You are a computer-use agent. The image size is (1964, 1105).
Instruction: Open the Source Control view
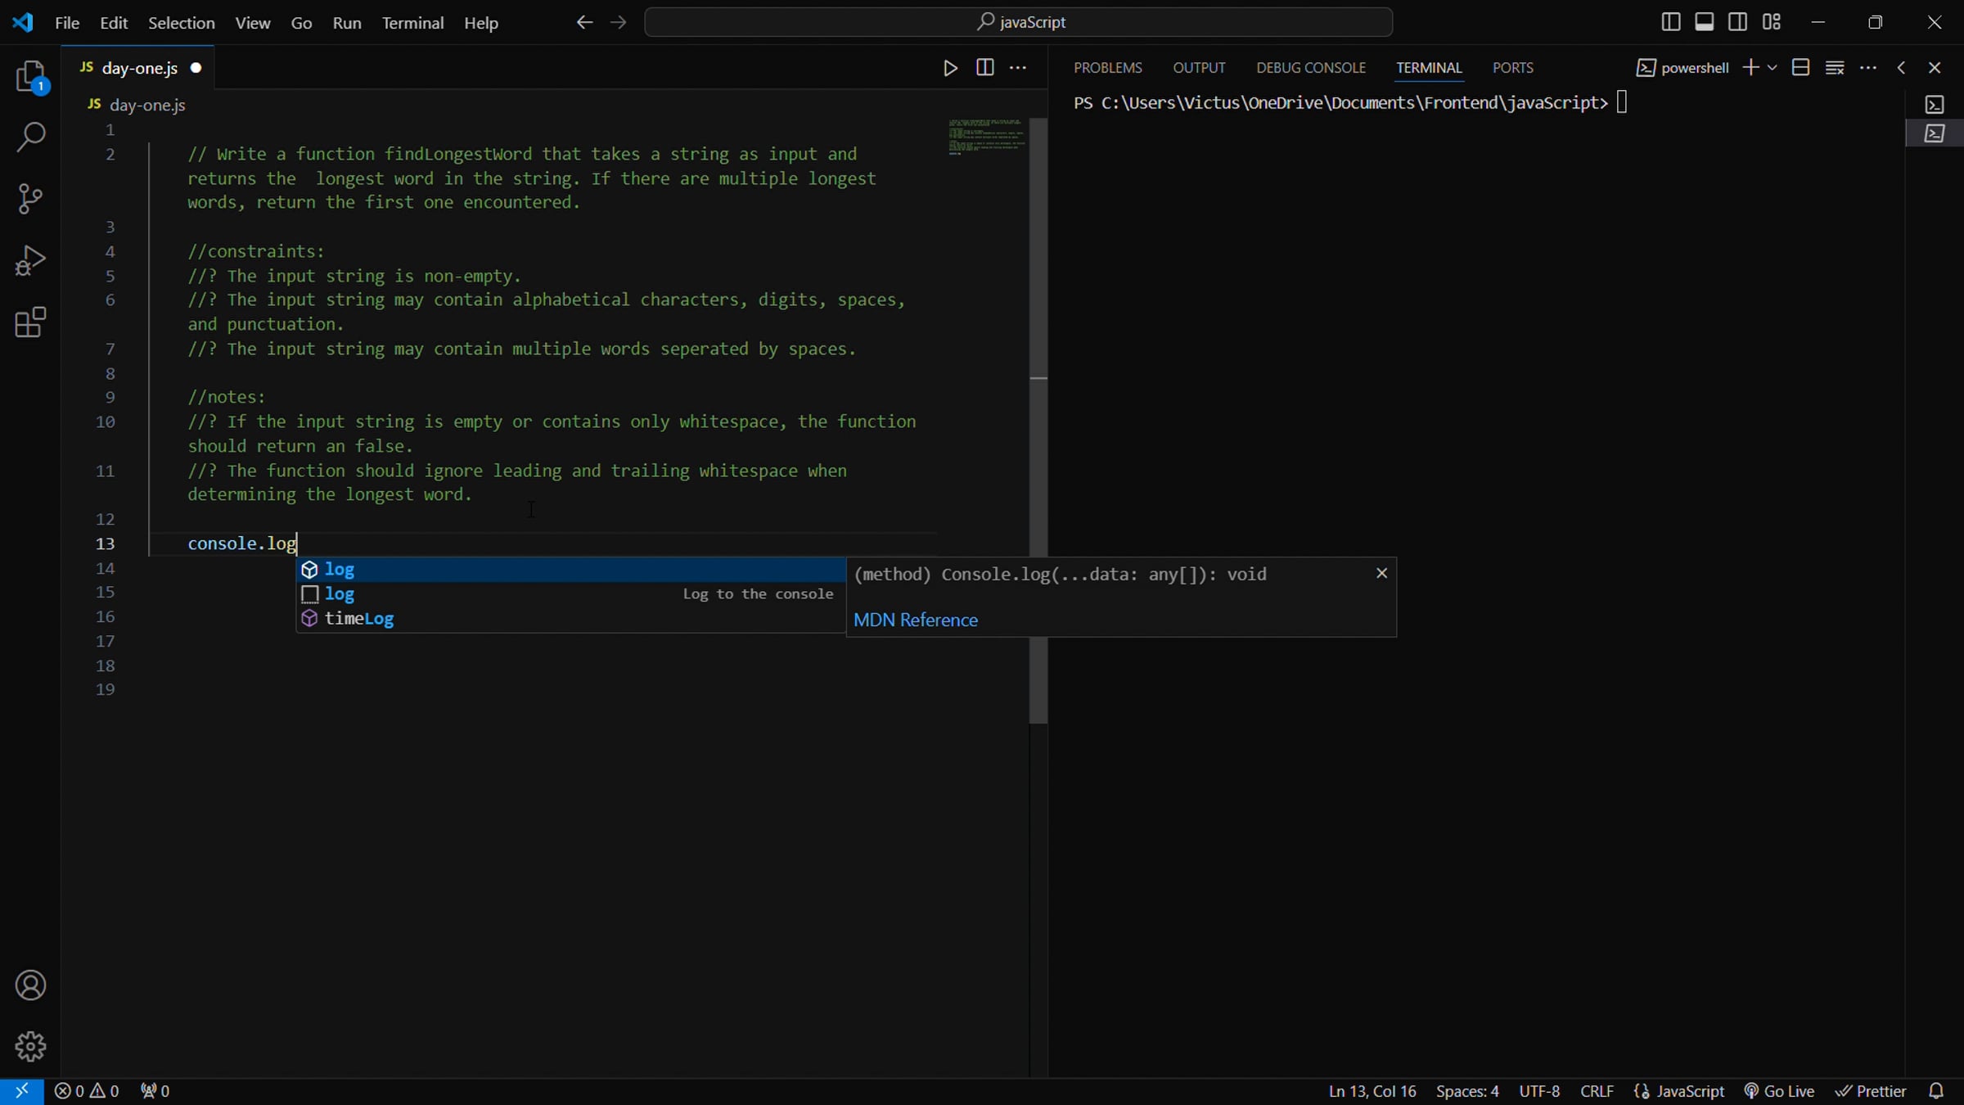click(30, 199)
